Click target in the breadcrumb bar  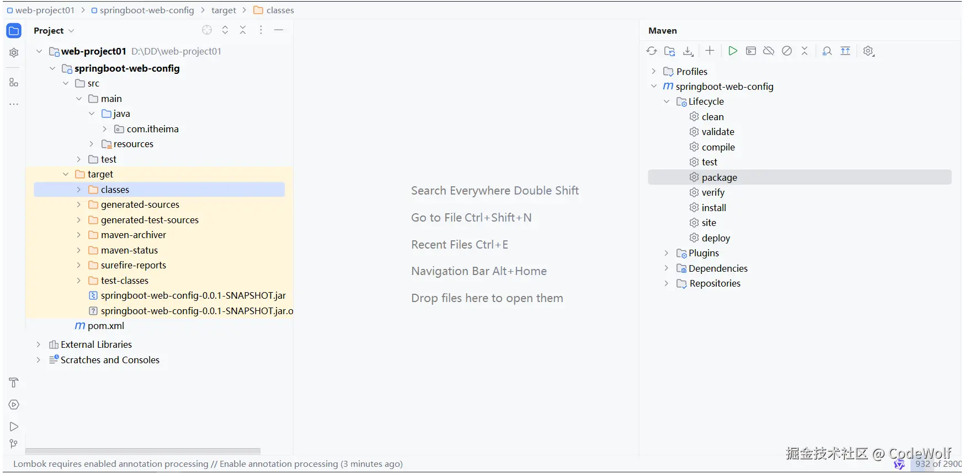(223, 10)
